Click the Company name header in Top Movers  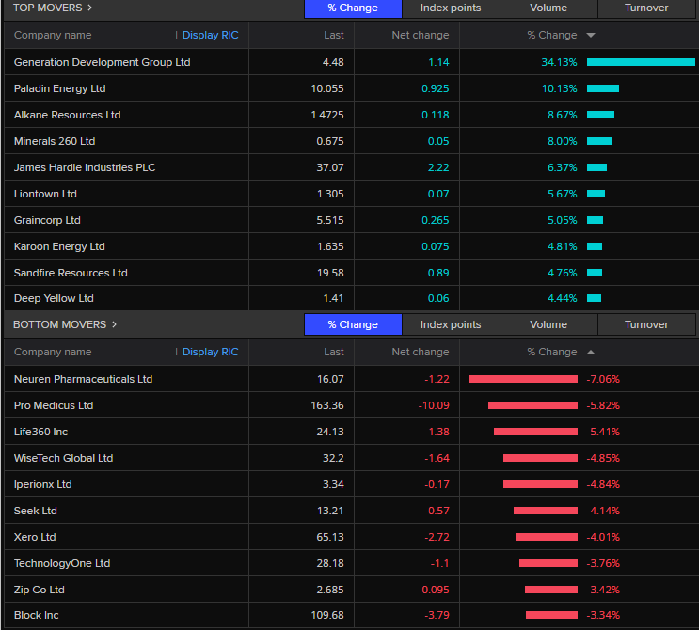53,35
